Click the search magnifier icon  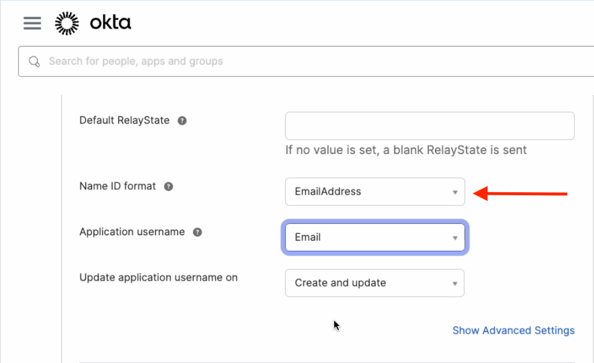tap(35, 61)
